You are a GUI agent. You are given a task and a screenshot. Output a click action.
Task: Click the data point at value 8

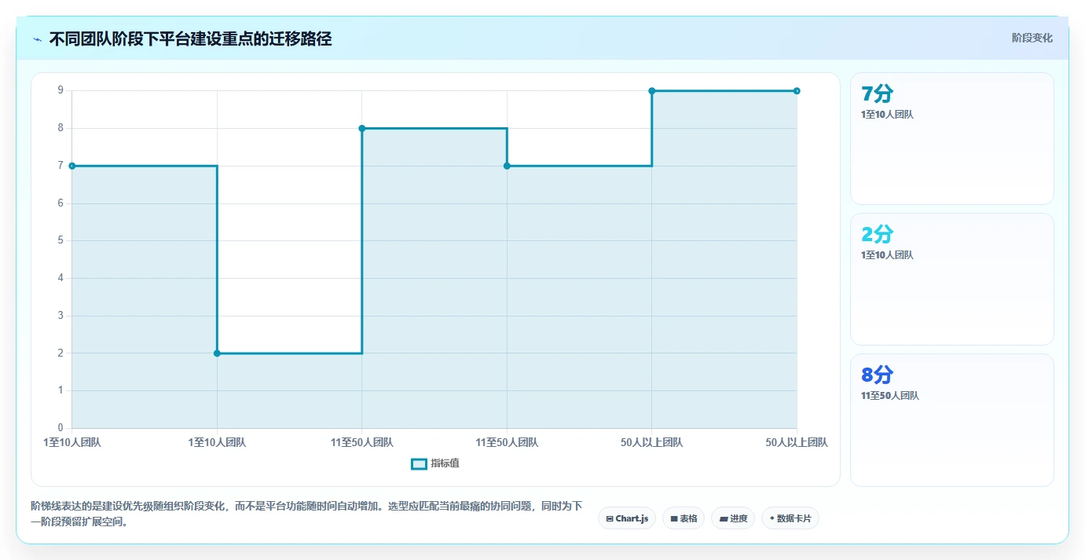point(362,128)
